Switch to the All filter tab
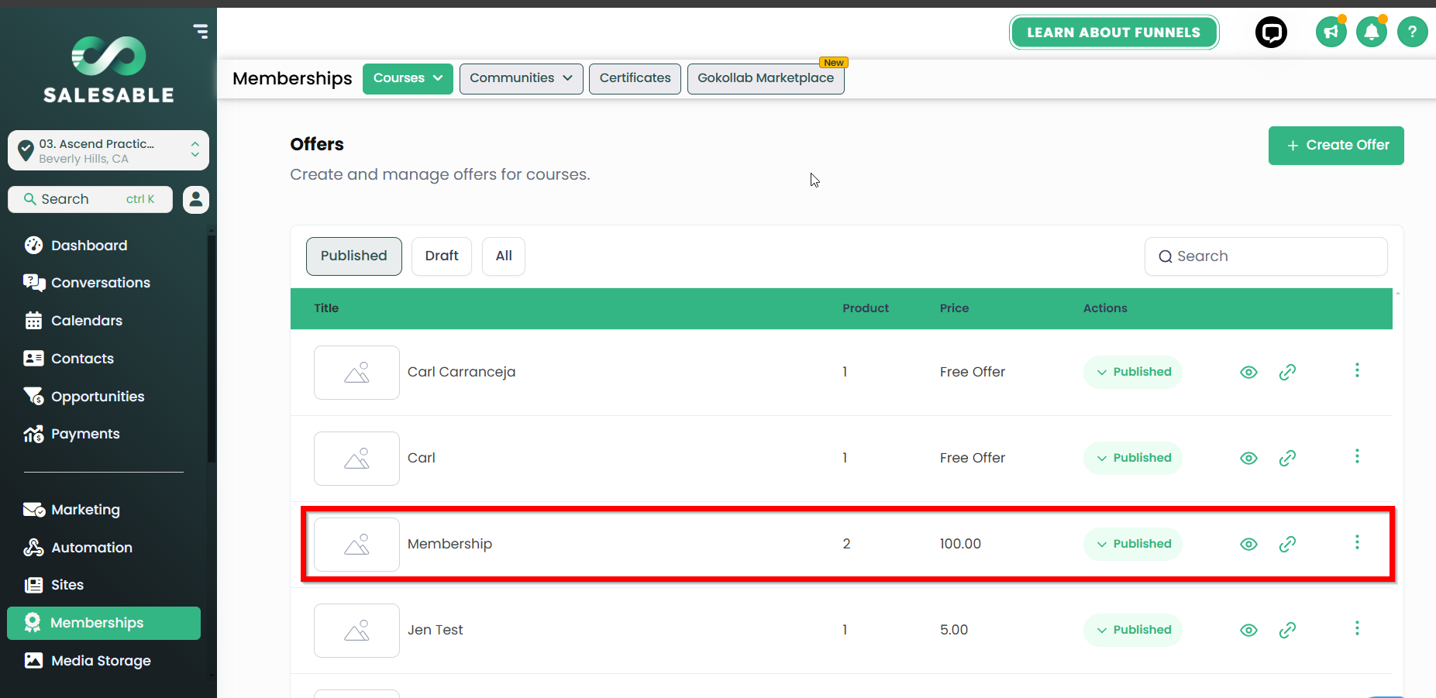Image resolution: width=1436 pixels, height=698 pixels. (x=504, y=256)
